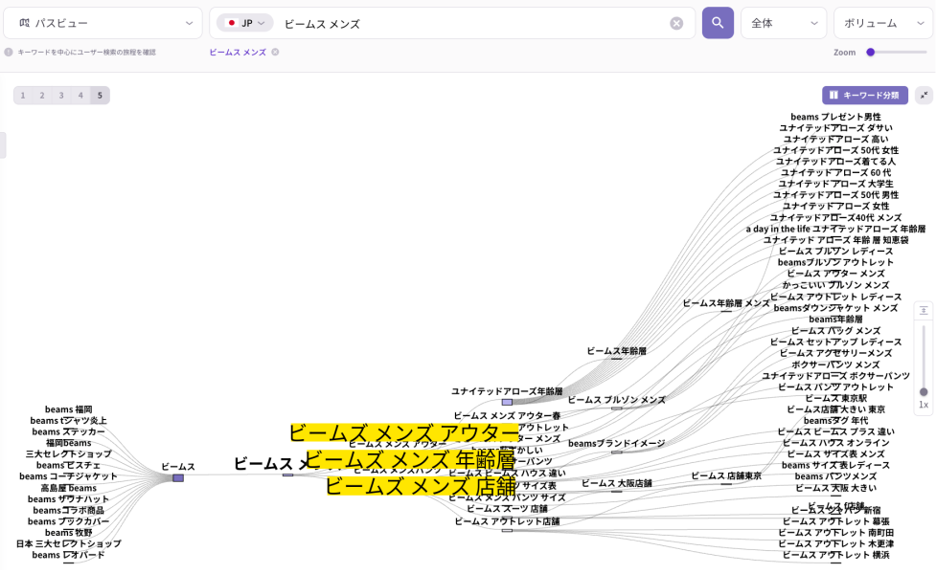936x574 pixels.
Task: Click the highlighted ビームズ メンズ 年齢層 label
Action: (x=410, y=460)
